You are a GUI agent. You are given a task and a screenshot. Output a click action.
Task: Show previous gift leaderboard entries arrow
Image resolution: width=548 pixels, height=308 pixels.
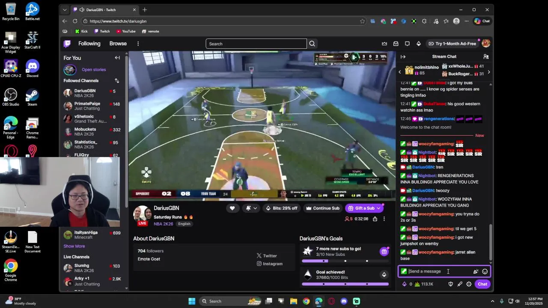click(400, 72)
